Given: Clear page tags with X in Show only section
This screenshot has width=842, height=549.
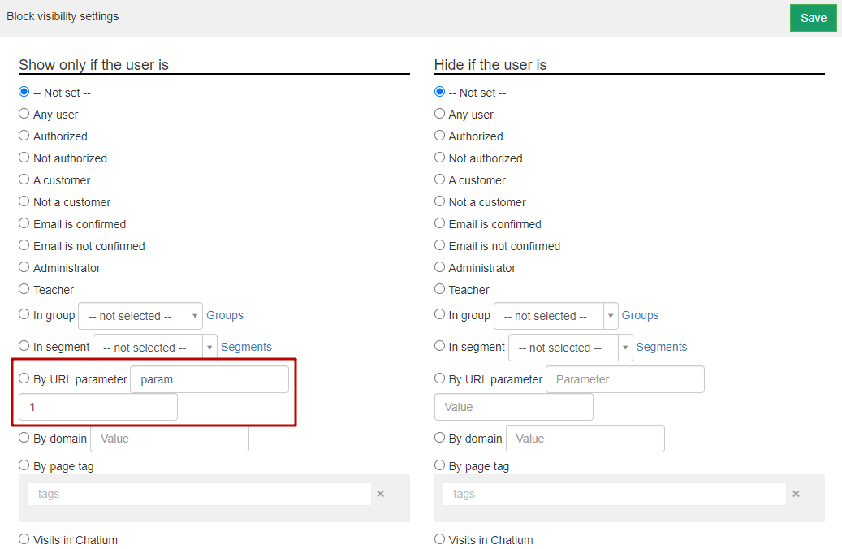Looking at the screenshot, I should click(x=381, y=494).
